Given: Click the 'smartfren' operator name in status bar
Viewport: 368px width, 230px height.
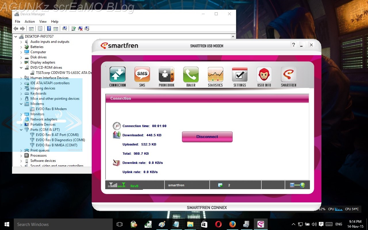Looking at the screenshot, I should point(176,185).
